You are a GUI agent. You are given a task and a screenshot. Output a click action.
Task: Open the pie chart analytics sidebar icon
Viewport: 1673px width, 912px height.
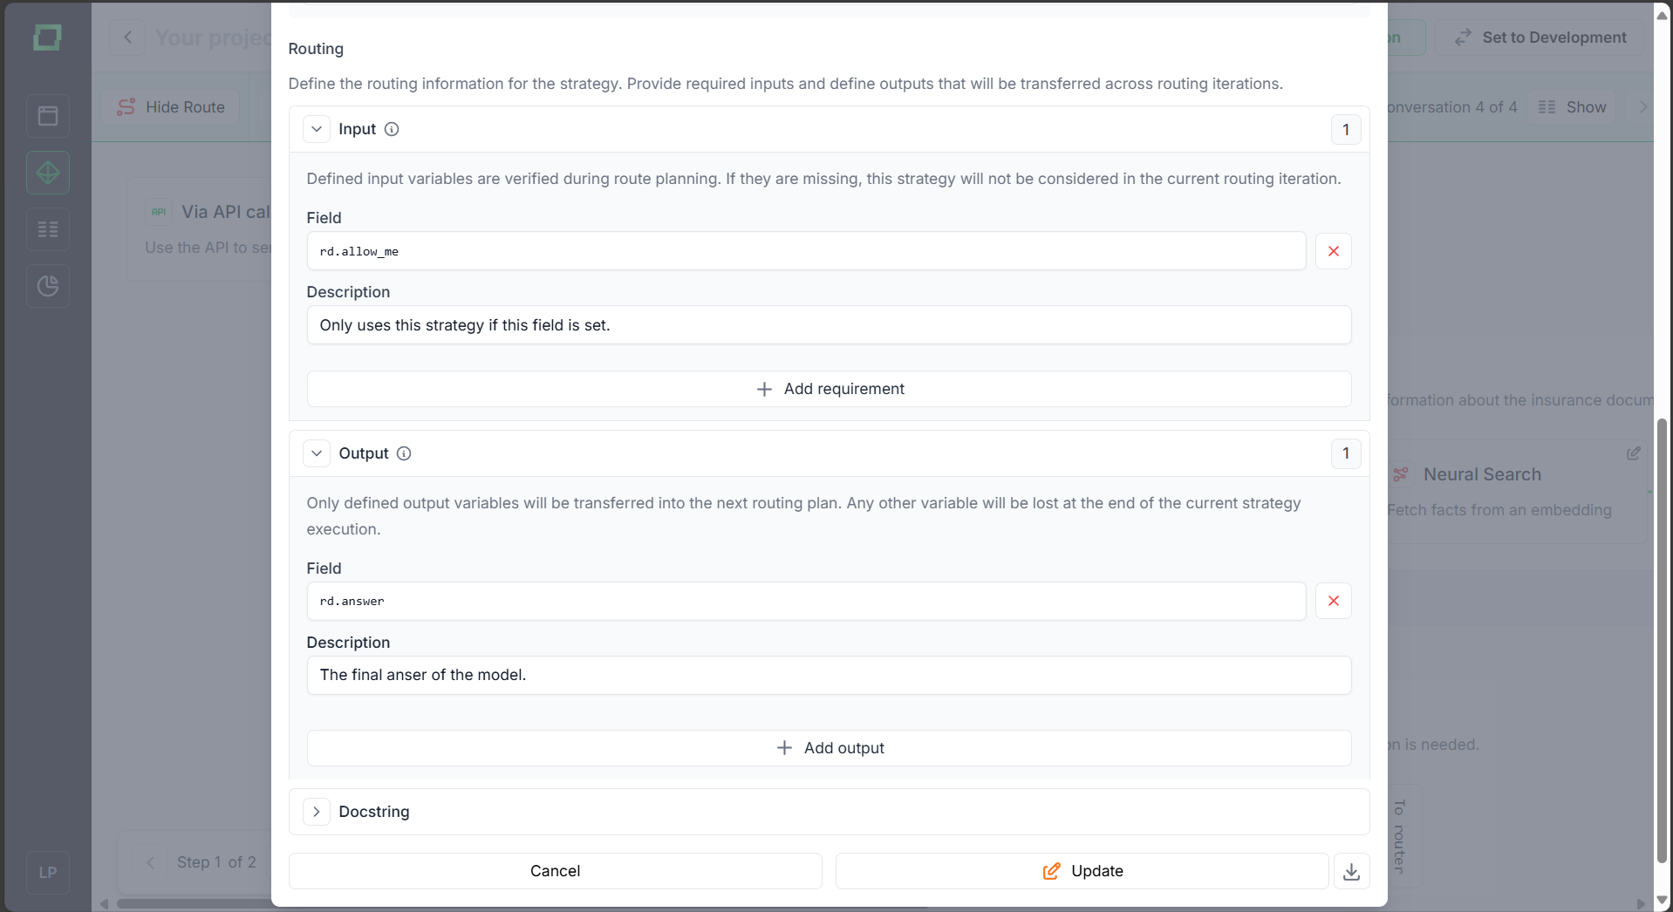click(x=48, y=286)
